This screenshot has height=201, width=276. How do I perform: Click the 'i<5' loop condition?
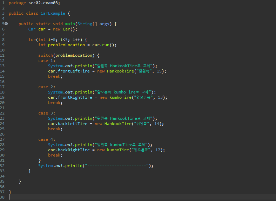[64, 40]
